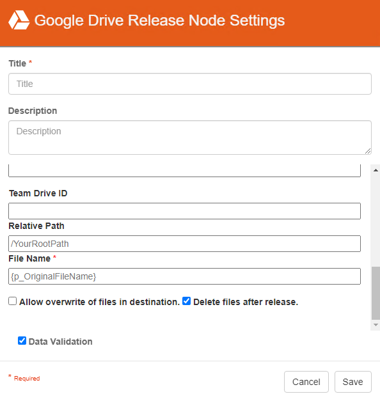Viewport: 380px width, 401px height.
Task: Click the scrollbar up arrow
Action: click(x=376, y=170)
